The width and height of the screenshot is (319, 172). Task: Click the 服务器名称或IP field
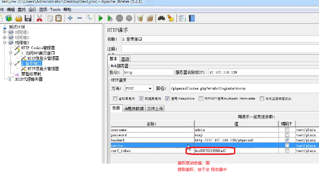point(264,72)
